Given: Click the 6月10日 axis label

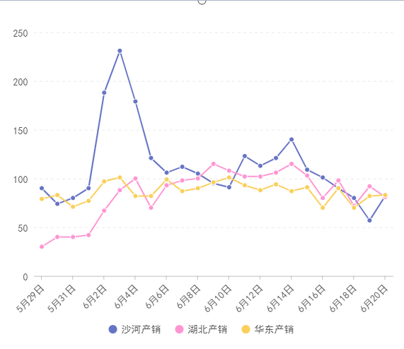Looking at the screenshot, I should pyautogui.click(x=218, y=298).
